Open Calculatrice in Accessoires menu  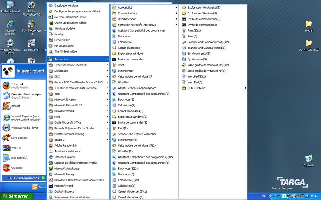[145, 42]
